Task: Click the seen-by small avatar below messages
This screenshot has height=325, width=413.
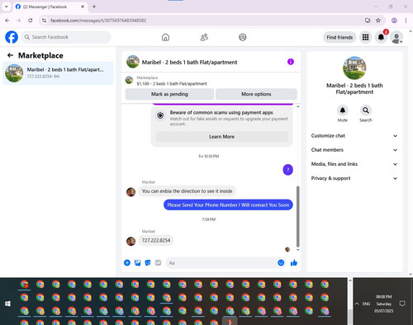Action: [287, 249]
